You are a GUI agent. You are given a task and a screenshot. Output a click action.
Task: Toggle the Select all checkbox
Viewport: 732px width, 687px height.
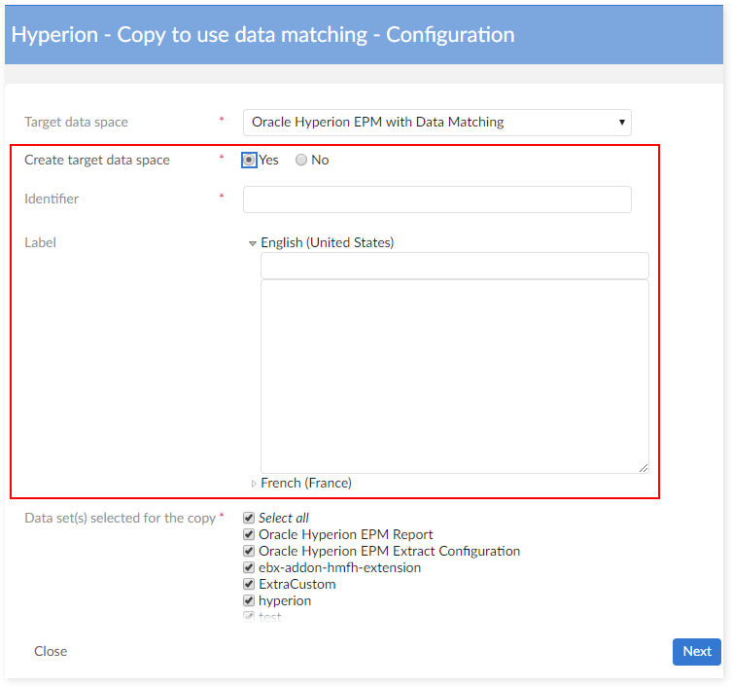[249, 519]
